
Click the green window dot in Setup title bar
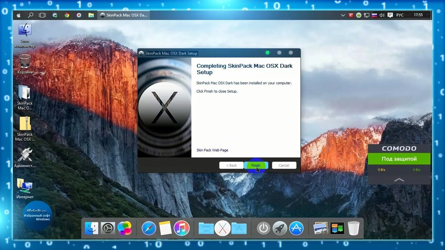[x=267, y=53]
